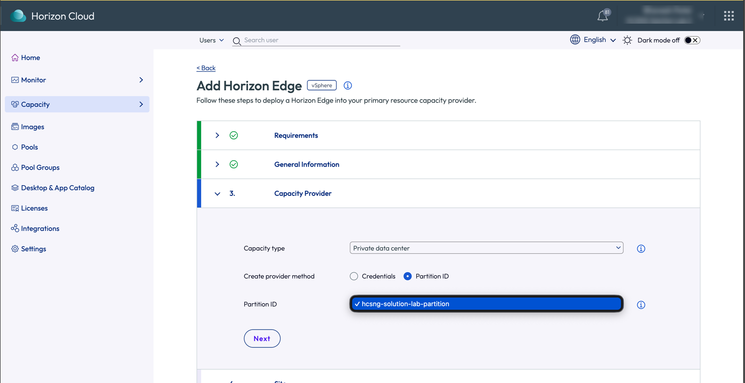Image resolution: width=745 pixels, height=383 pixels.
Task: Click the Monitor sidebar icon
Action: point(15,80)
